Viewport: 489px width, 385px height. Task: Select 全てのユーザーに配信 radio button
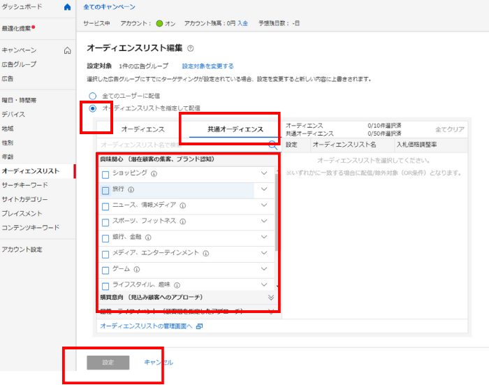(93, 96)
